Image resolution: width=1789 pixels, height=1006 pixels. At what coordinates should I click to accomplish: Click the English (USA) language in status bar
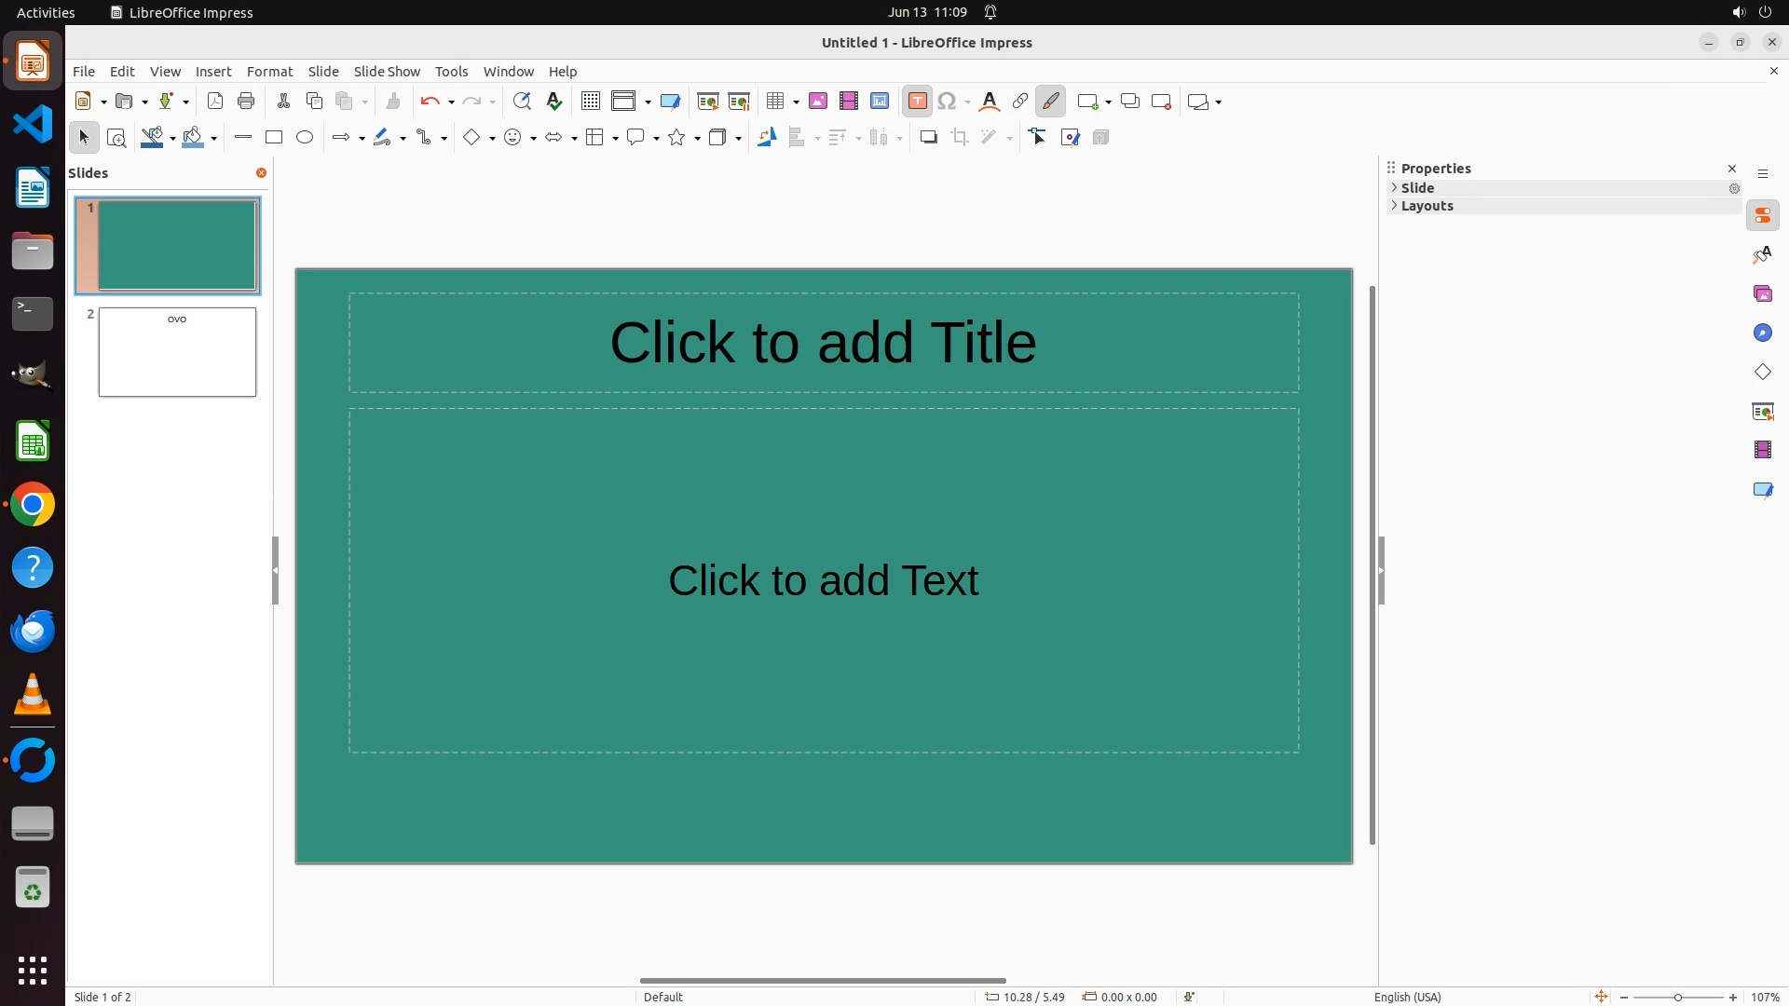[x=1407, y=997]
